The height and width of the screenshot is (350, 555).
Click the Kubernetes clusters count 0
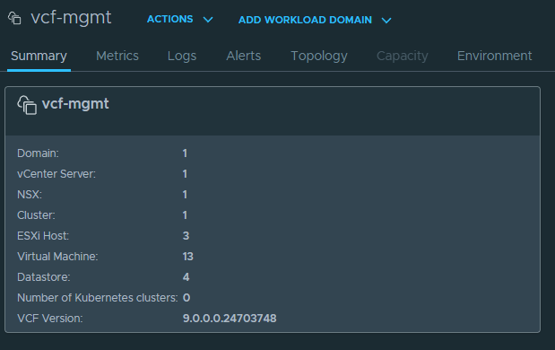(186, 297)
